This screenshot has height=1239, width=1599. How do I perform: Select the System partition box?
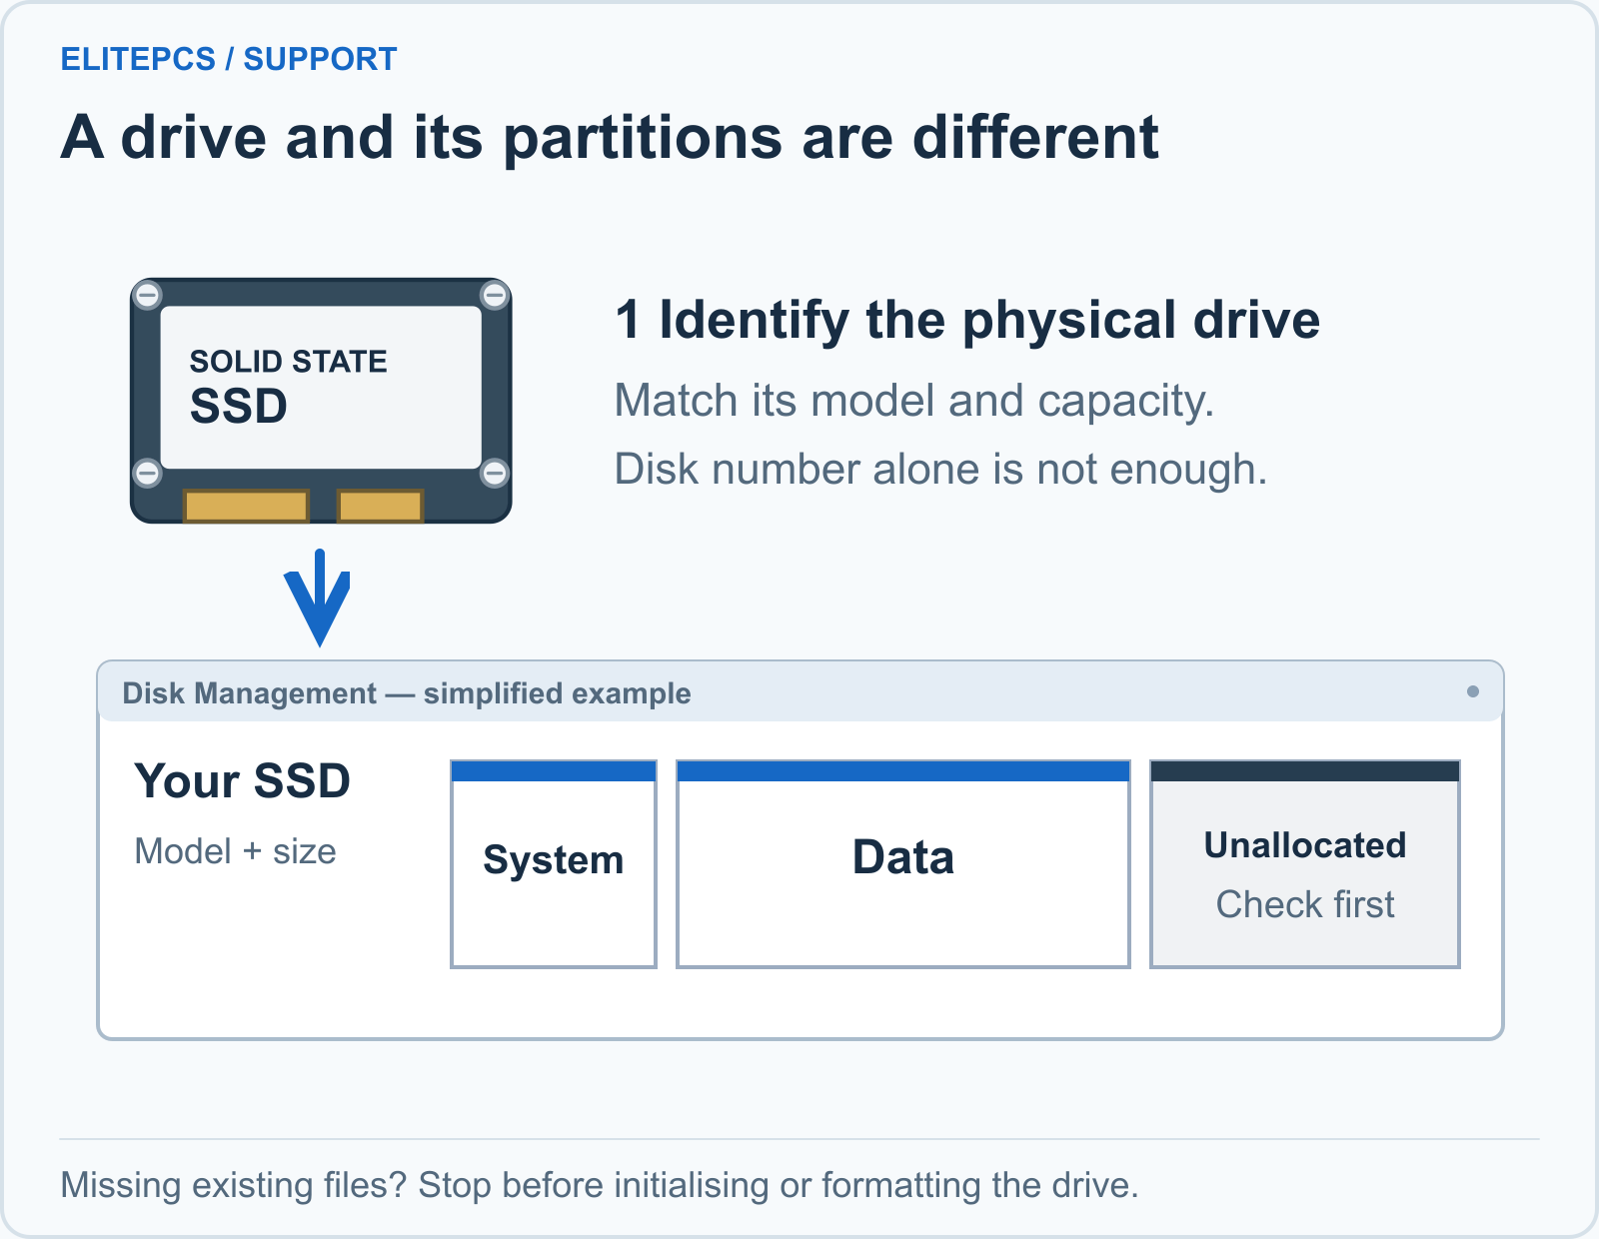pos(554,864)
